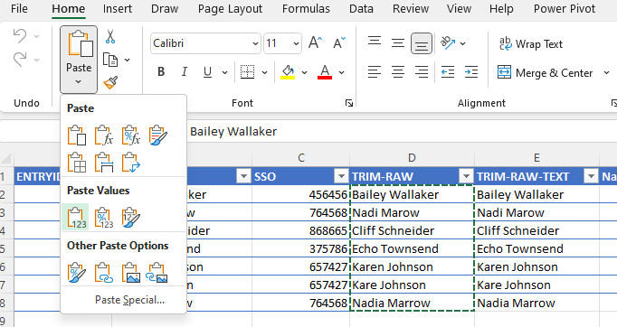Apply yellow fill color
This screenshot has width=617, height=327.
pos(288,72)
